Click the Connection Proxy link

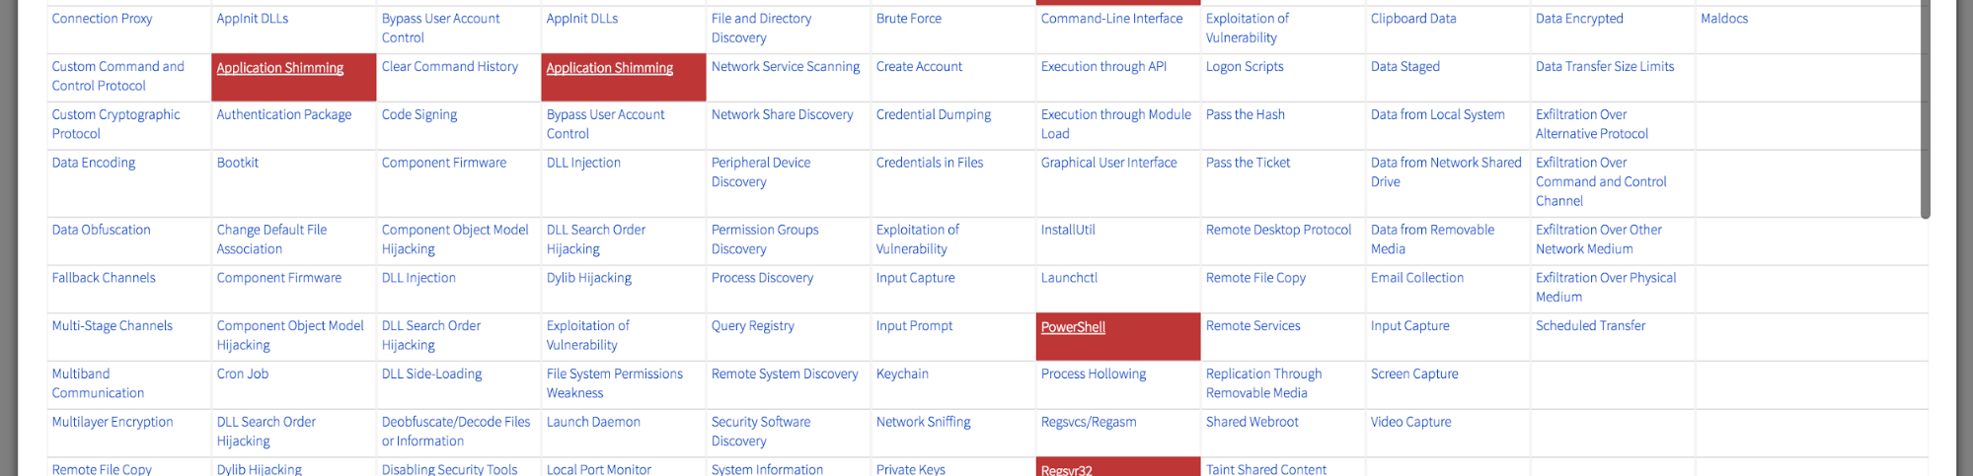click(102, 19)
